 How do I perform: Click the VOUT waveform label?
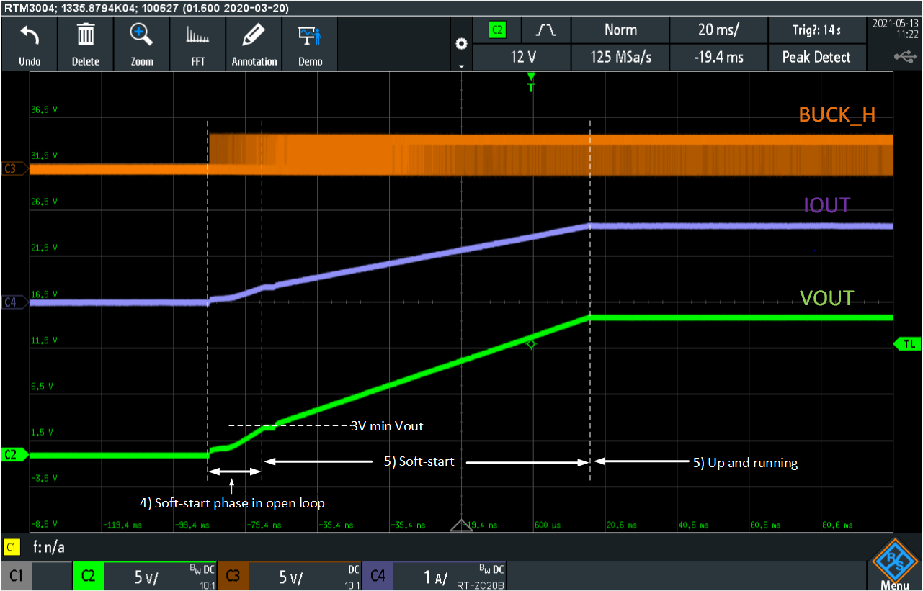coord(826,297)
